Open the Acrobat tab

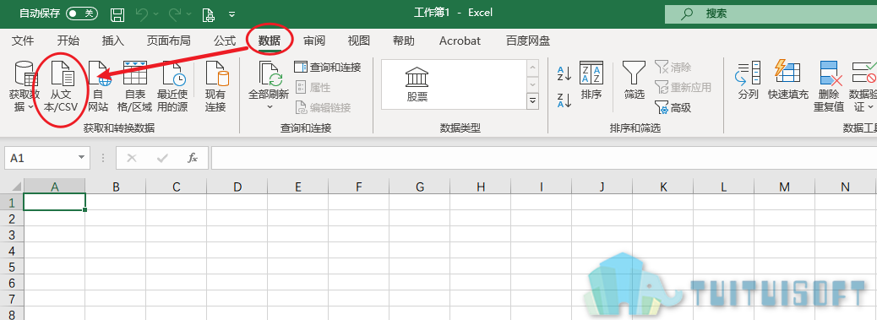pos(460,41)
